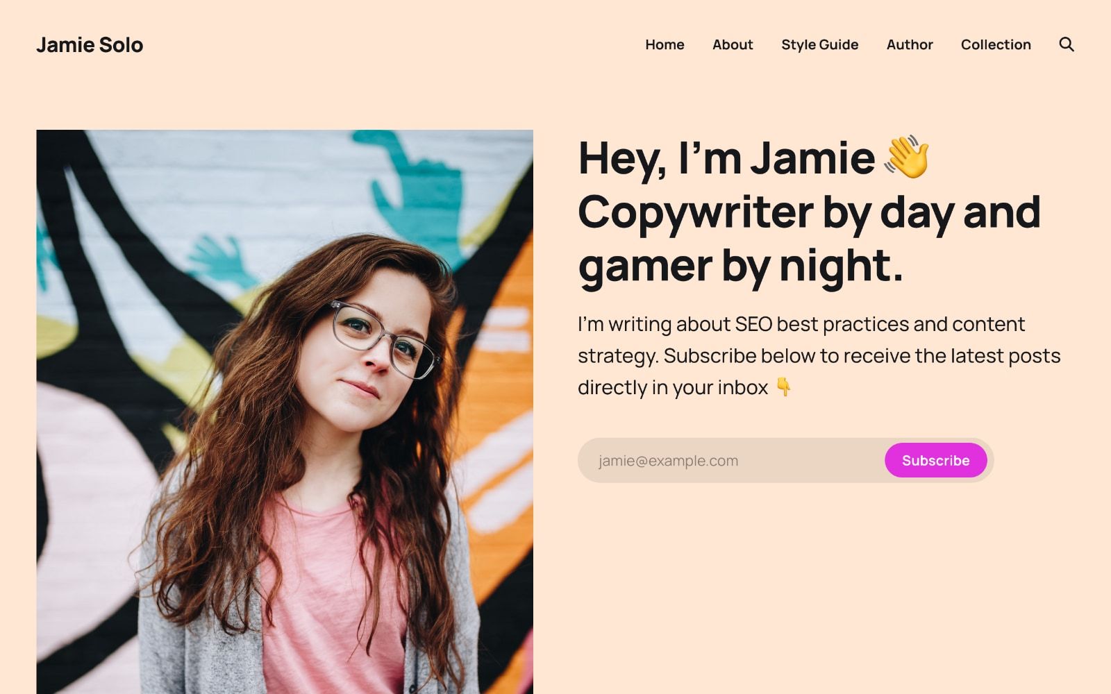1111x694 pixels.
Task: Click the "Copywriter by day and" heading line
Action: [x=809, y=212]
